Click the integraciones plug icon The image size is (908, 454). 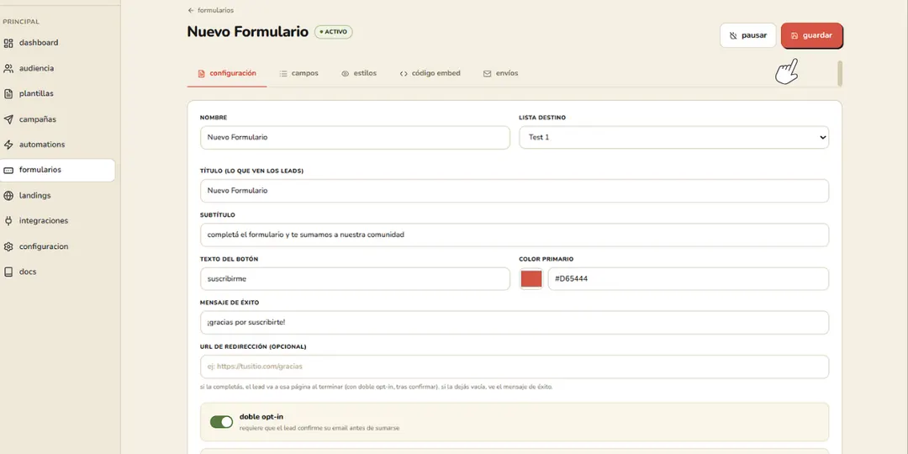pyautogui.click(x=8, y=220)
